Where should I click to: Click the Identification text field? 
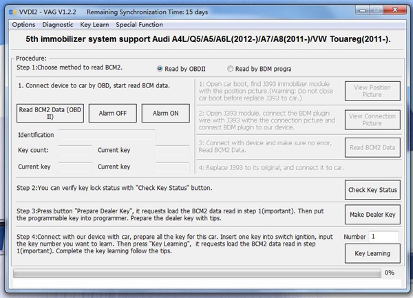pyautogui.click(x=107, y=135)
